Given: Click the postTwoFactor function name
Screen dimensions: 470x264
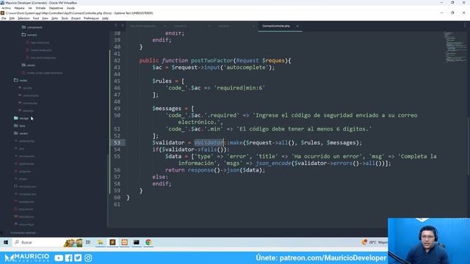Looking at the screenshot, I should [212, 60].
